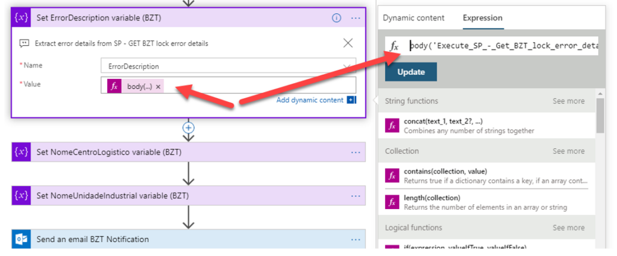This screenshot has height=256, width=617.
Task: Open ellipsis menu for Set NomeUnidadeIndustrial variable
Action: point(355,196)
